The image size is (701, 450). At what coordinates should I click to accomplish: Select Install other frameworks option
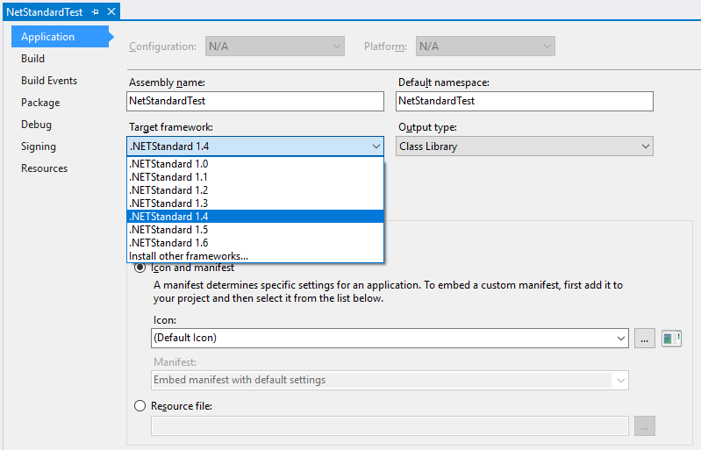(255, 256)
